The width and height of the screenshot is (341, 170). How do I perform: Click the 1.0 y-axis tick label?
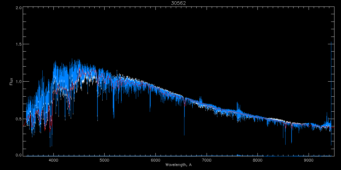point(18,82)
